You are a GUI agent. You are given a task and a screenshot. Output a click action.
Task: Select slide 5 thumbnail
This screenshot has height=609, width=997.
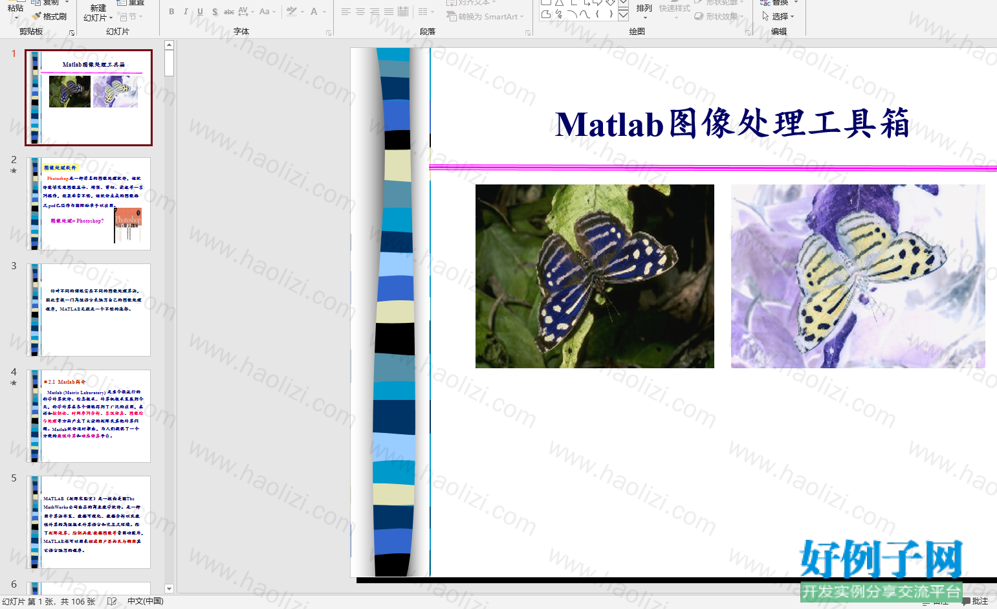(x=89, y=522)
